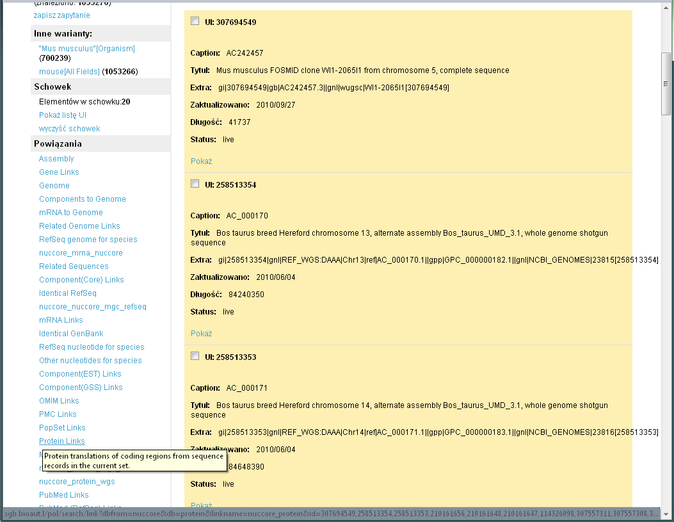Open the Other nucleotides for species link

pos(90,361)
